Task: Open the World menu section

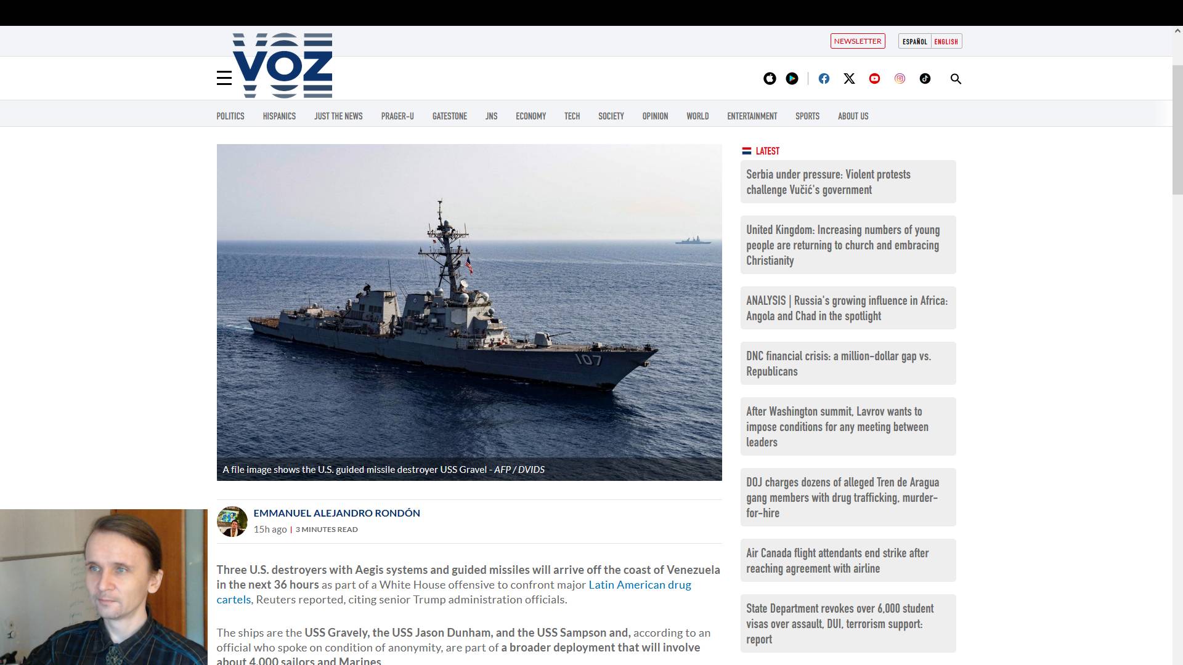Action: tap(697, 116)
